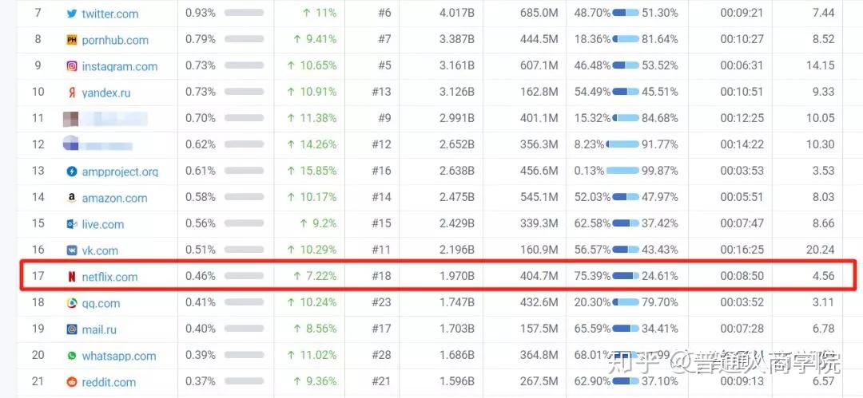Click the 4.017B visits cell for twitter.com
863x398 pixels.
pos(457,13)
